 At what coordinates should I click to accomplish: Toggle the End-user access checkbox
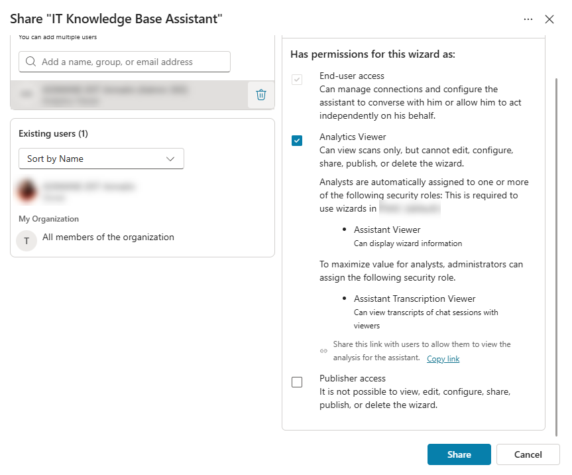coord(297,80)
